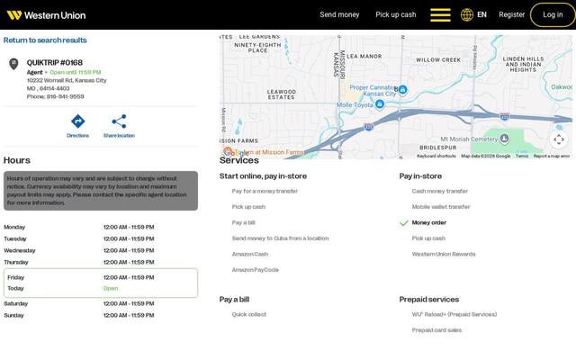The image size is (576, 360).
Task: Click the Prepaid card sales item
Action: click(x=436, y=330)
